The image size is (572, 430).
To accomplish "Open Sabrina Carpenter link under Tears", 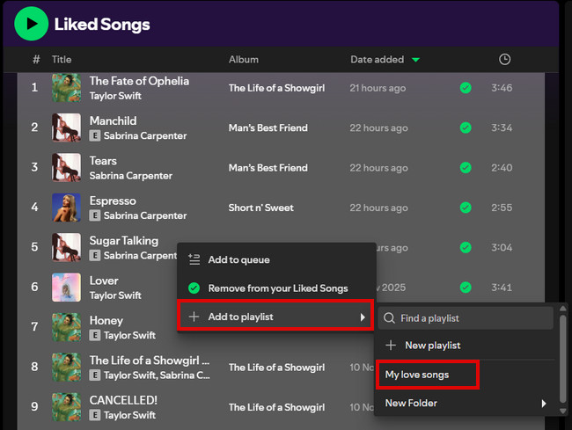I will click(x=130, y=176).
